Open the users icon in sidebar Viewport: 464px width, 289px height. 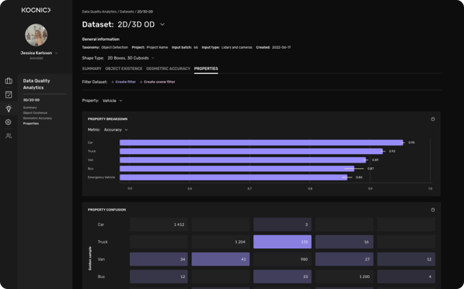9,136
